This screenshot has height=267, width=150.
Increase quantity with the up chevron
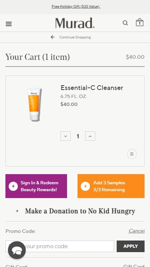click(90, 136)
